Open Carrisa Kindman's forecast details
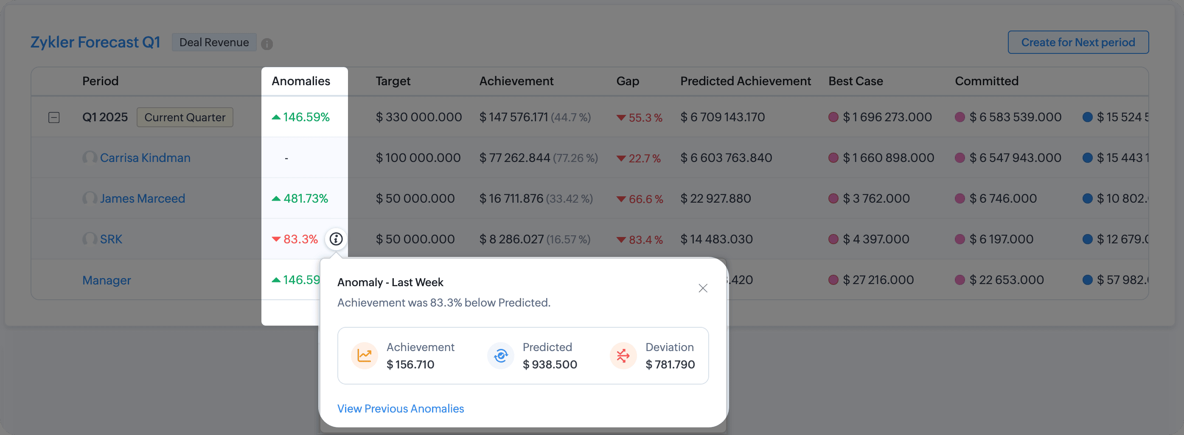 145,158
